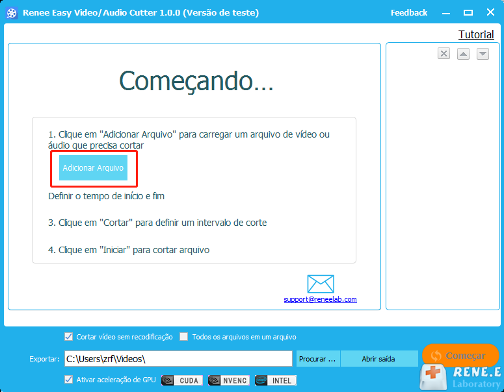The image size is (504, 392).
Task: Click step 4 'Clique em "Iniciar"' text
Action: 129,250
